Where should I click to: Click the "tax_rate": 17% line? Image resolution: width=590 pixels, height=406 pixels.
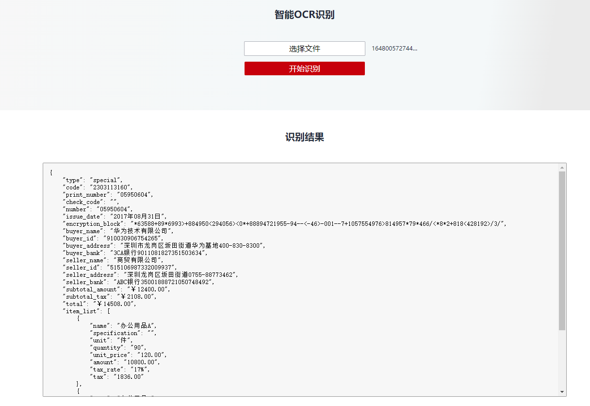click(119, 370)
